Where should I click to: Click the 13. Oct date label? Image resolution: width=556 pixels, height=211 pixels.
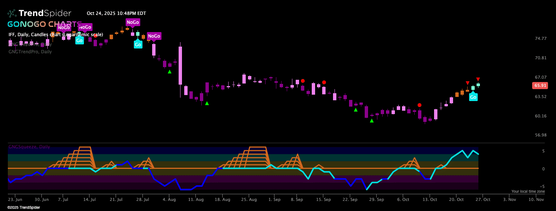[x=430, y=199]
